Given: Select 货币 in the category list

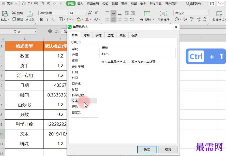Looking at the screenshot, I should pos(84,60).
